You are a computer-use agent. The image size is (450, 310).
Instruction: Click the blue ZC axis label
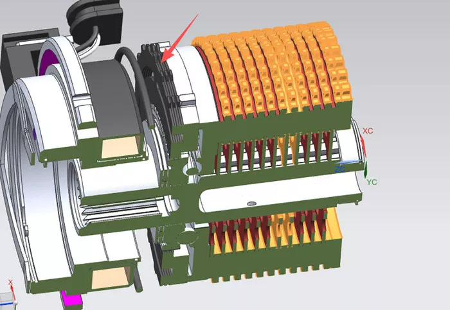pos(340,169)
